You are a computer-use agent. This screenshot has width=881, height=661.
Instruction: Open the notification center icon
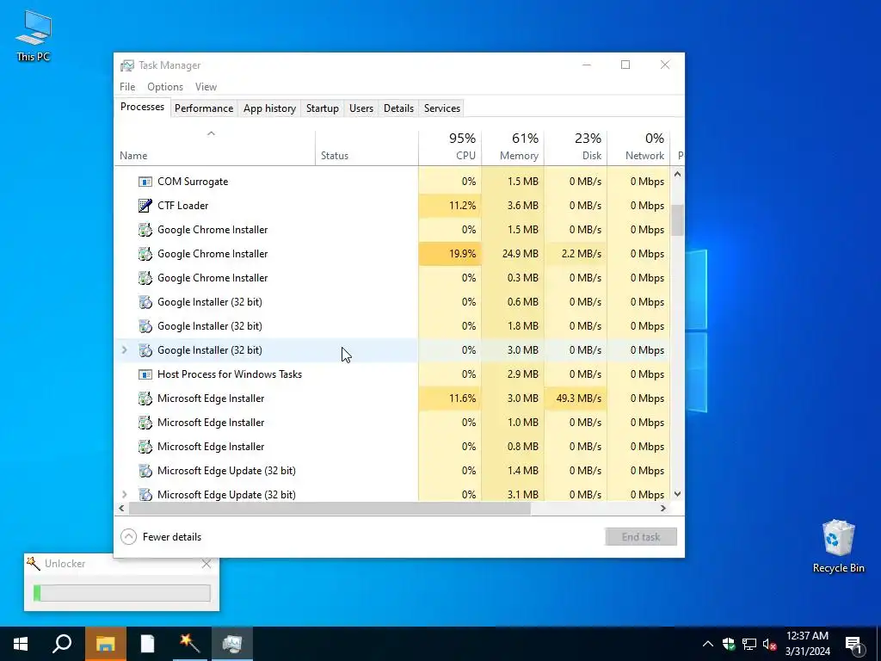[x=853, y=644]
